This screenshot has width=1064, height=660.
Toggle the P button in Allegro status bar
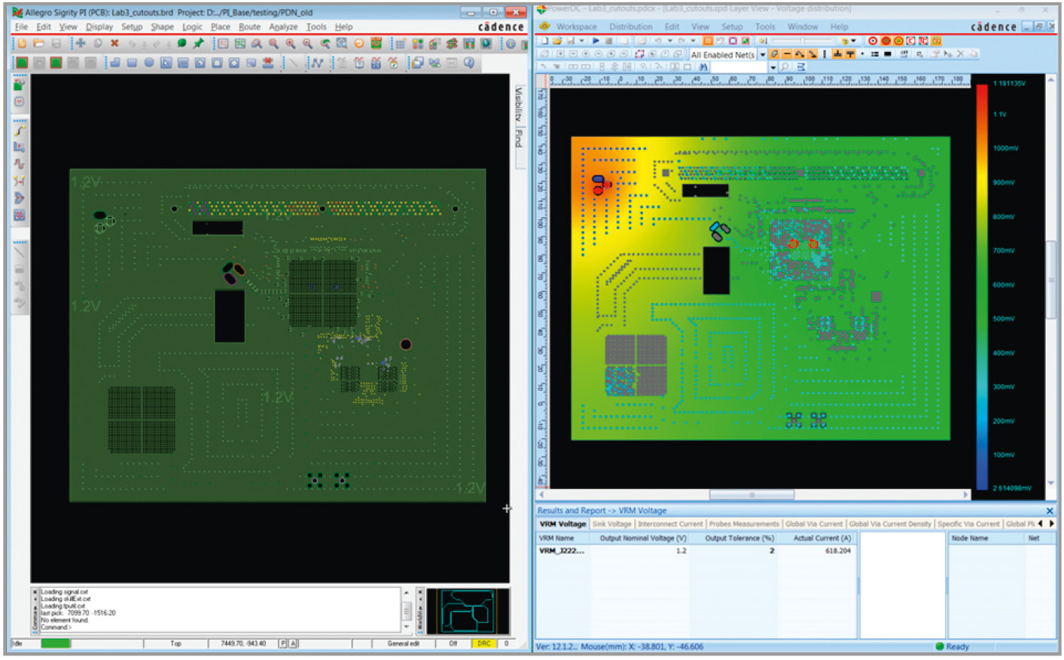tap(283, 643)
